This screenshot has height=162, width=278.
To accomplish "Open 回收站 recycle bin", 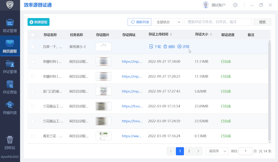I will click(10, 142).
